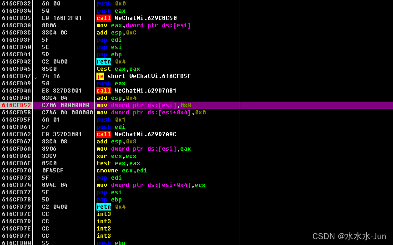The width and height of the screenshot is (393, 245).
Task: Select "mov eax,dword ptr ds:[esi]" instruction
Action: click(x=144, y=25)
